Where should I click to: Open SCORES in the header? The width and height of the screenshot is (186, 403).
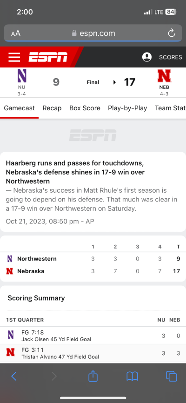(171, 57)
